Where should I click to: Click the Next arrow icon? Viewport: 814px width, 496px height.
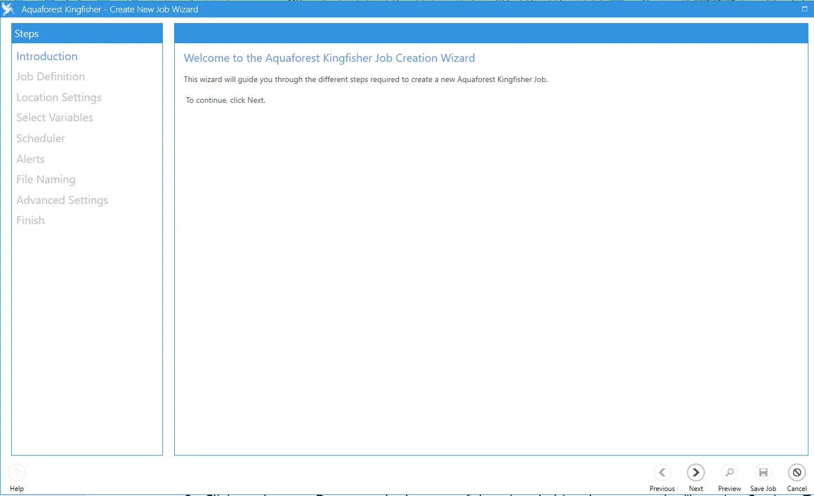695,472
